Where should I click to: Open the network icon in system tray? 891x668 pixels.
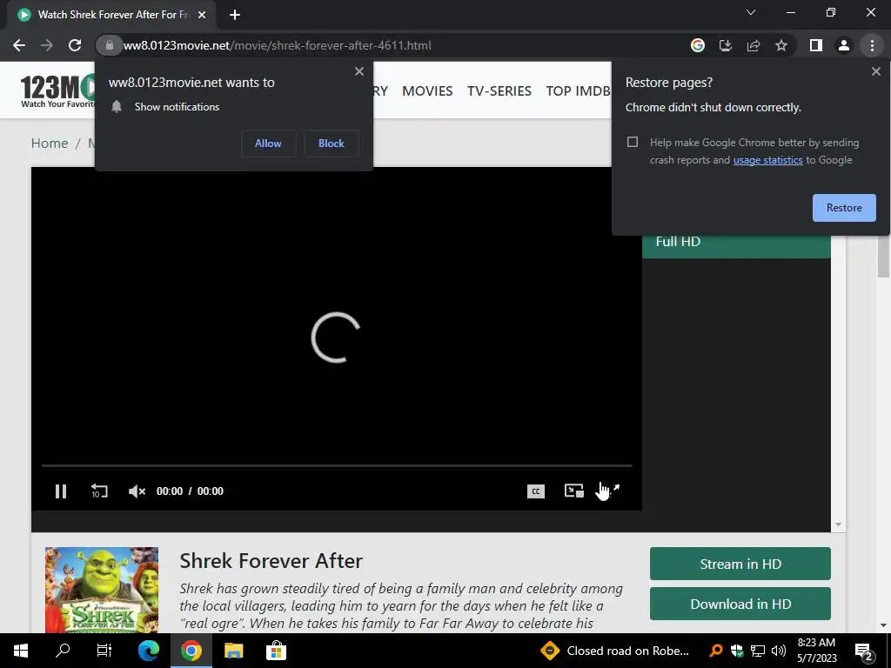click(758, 651)
